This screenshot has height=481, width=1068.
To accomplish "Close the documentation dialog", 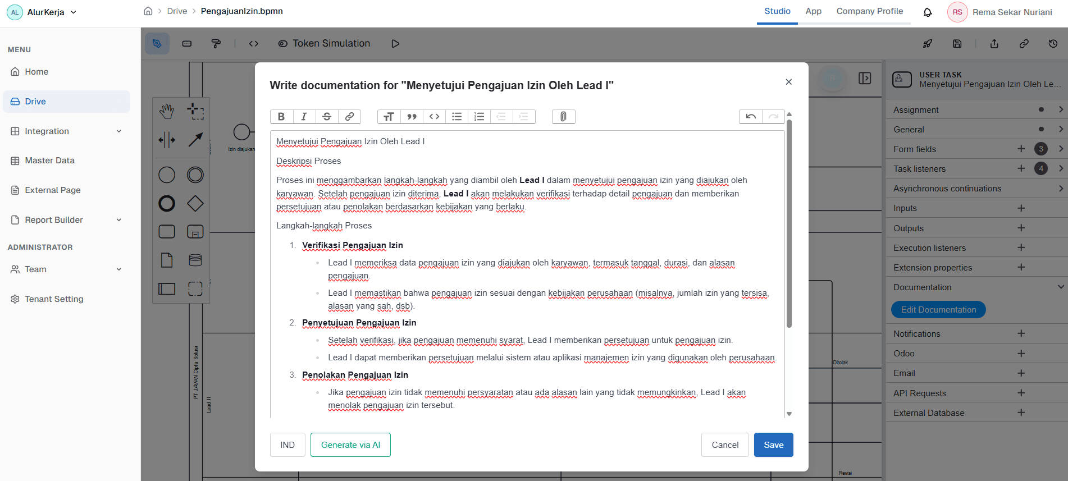I will [x=789, y=82].
